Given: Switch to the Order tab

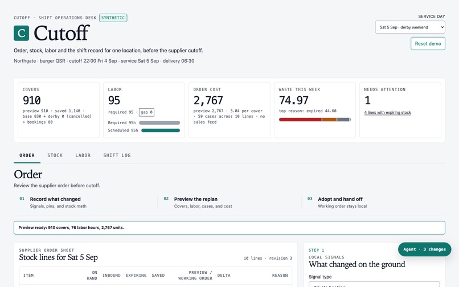Looking at the screenshot, I should pyautogui.click(x=27, y=155).
